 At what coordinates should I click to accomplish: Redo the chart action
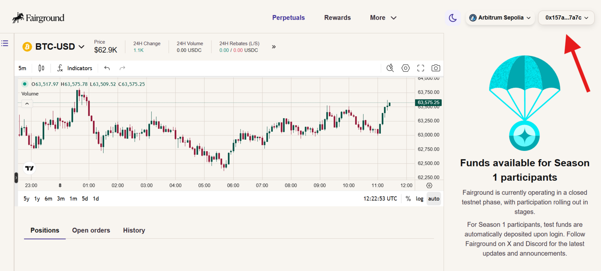(x=122, y=68)
